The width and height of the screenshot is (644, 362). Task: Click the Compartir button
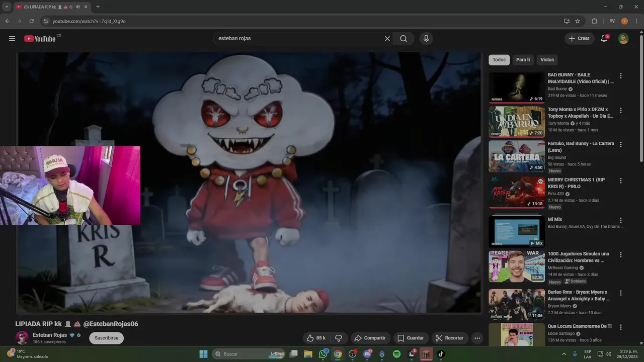pyautogui.click(x=370, y=338)
